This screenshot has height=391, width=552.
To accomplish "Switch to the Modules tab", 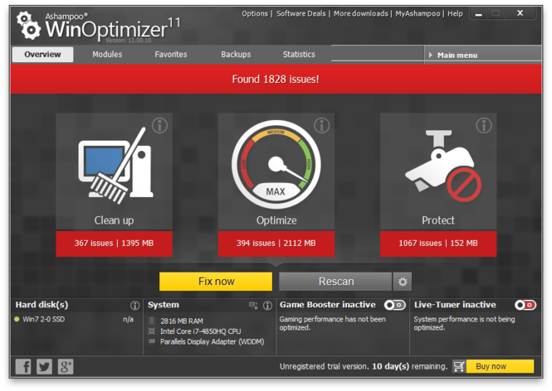I will (x=107, y=55).
